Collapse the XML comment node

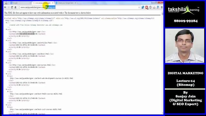tap(6, 23)
